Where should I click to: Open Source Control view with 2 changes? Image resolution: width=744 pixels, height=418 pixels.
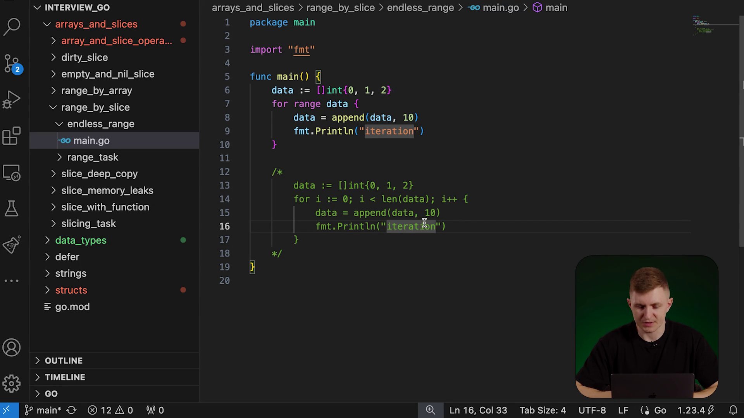click(12, 63)
